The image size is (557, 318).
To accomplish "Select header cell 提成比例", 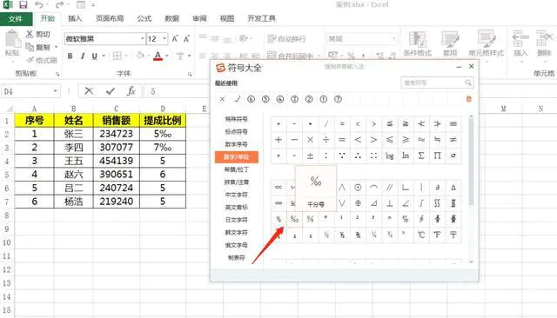I will point(163,121).
